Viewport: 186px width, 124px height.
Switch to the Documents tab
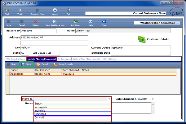click(94, 59)
